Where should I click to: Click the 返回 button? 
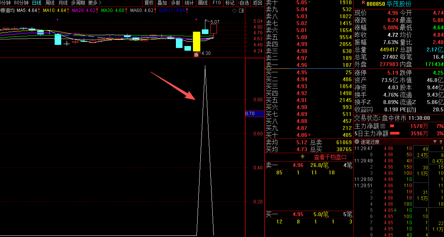(x=257, y=3)
